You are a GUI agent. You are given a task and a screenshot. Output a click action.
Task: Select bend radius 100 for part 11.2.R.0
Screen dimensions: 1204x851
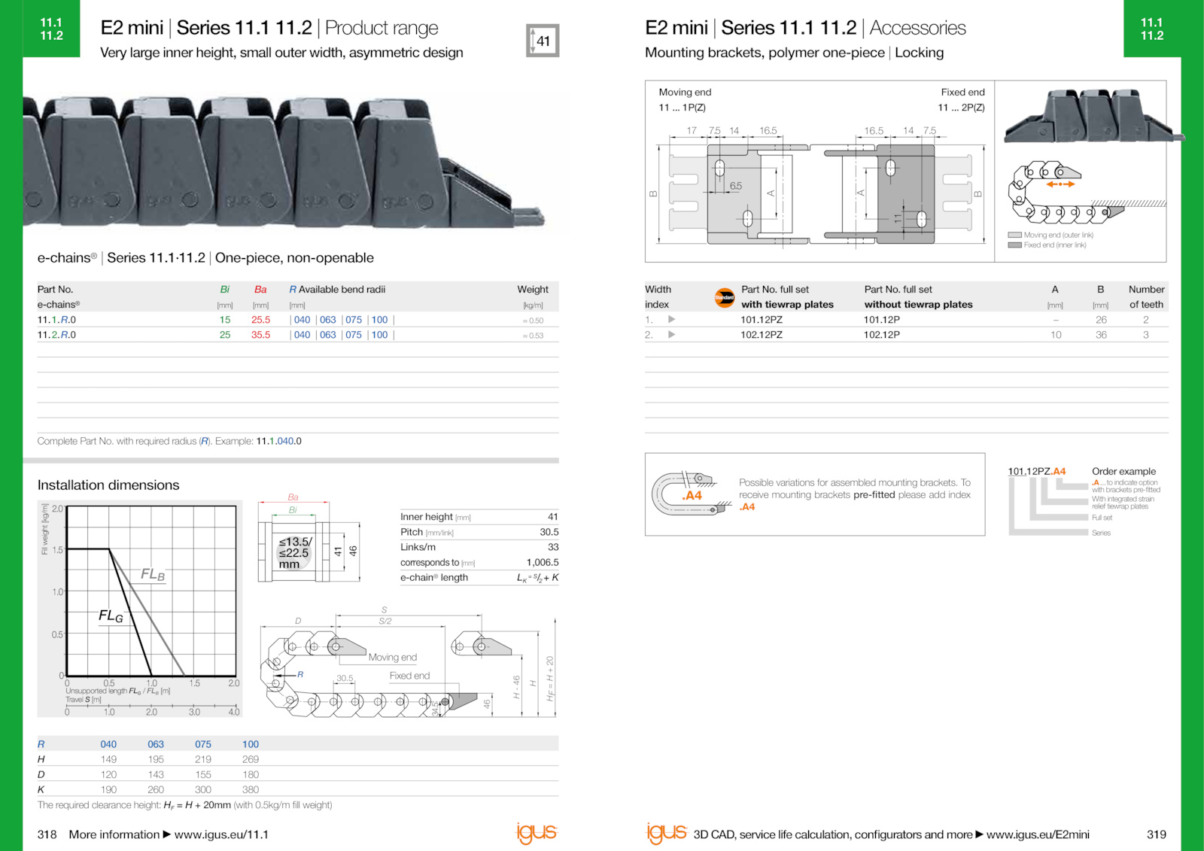380,335
